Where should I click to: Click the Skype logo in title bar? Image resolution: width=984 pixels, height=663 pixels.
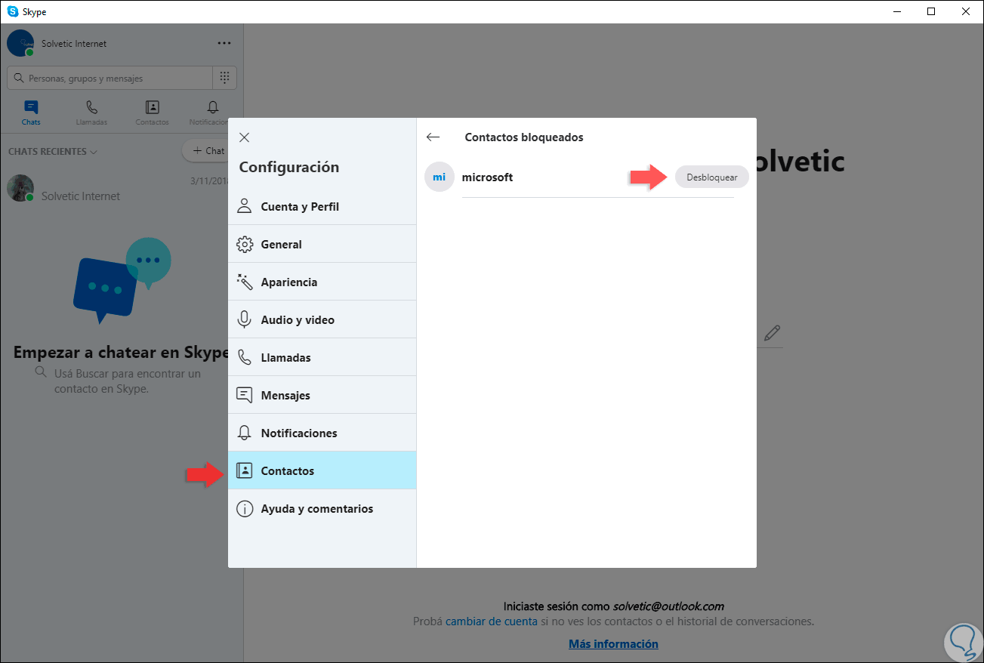tap(13, 11)
